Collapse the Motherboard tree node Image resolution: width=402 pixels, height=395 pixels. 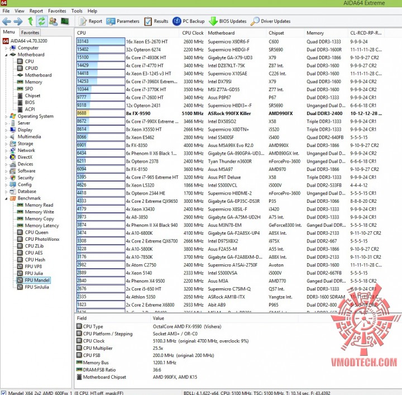6,55
